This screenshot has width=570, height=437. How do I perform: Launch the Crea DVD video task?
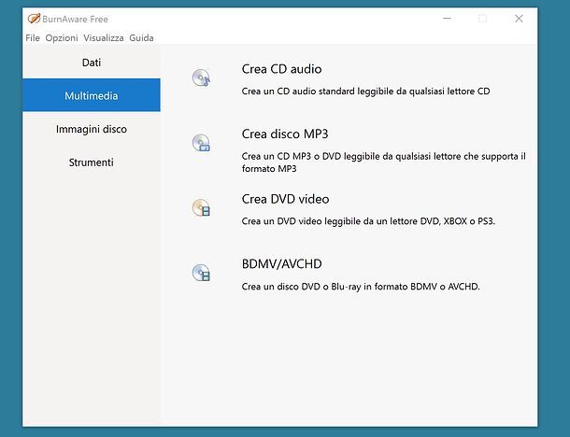coord(285,199)
